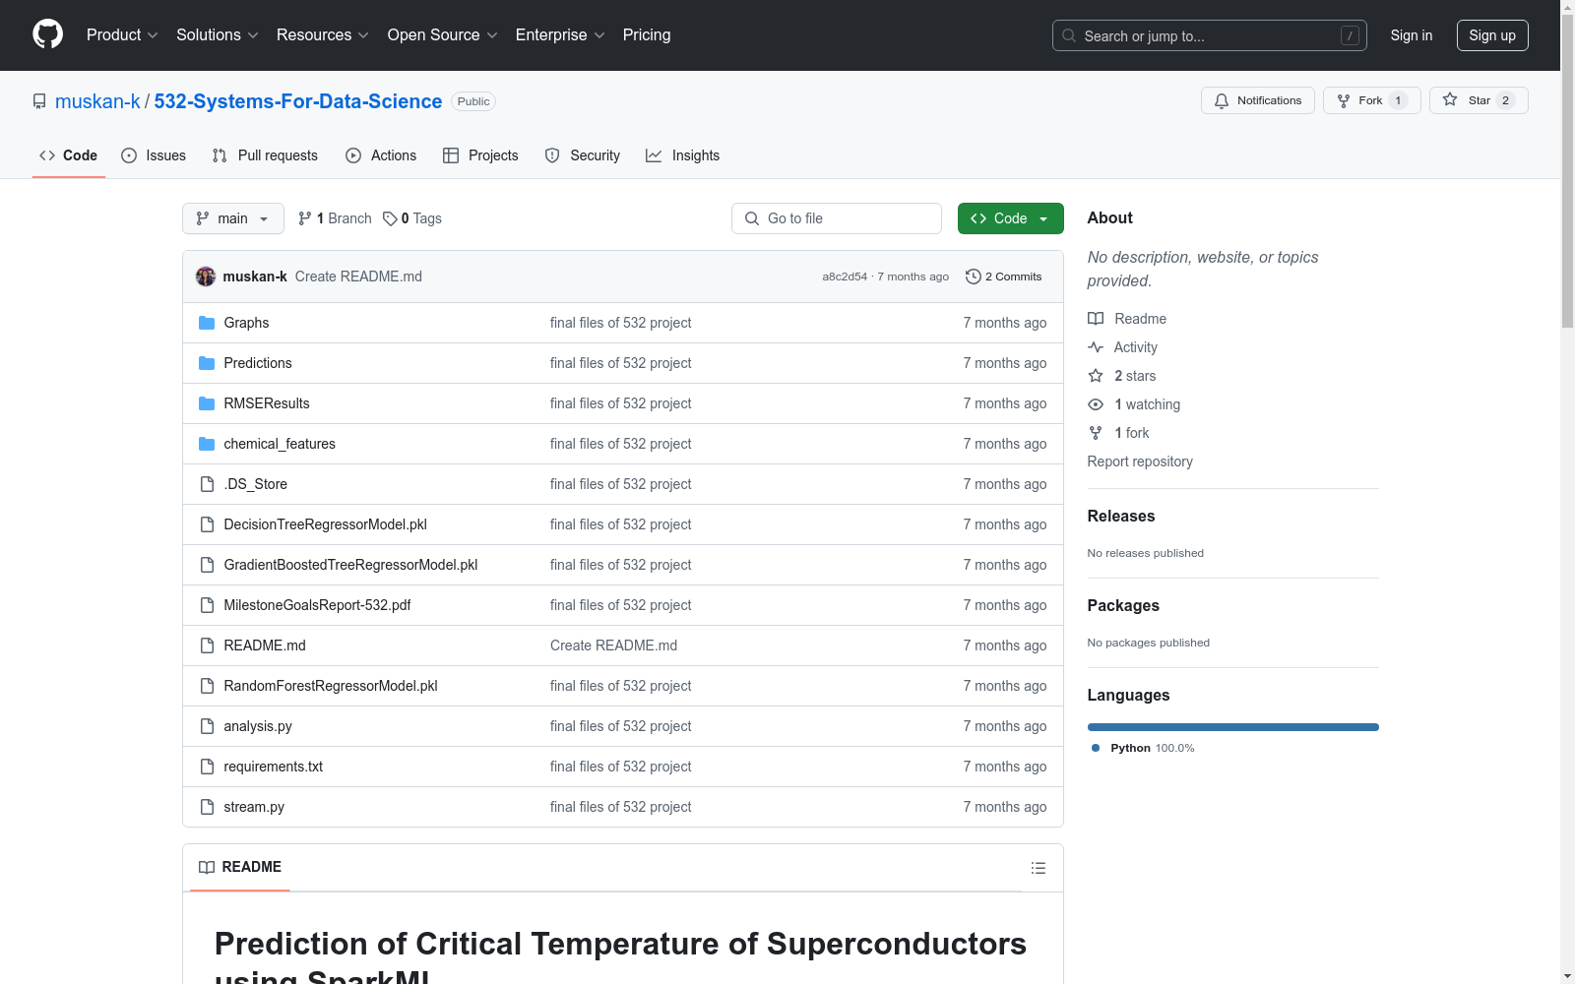Open the Releases heading link
The width and height of the screenshot is (1575, 984).
coord(1121,516)
